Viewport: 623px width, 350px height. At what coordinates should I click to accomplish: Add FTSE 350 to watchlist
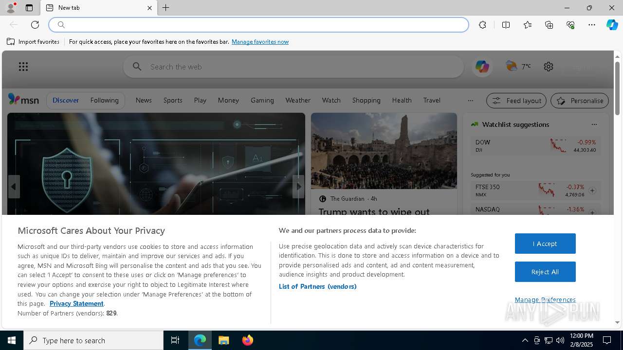(x=592, y=191)
